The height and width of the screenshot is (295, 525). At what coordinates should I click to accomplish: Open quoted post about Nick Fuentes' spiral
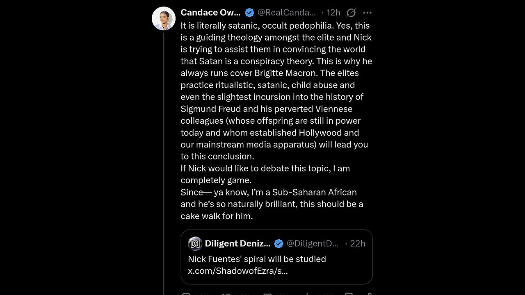coord(257,259)
